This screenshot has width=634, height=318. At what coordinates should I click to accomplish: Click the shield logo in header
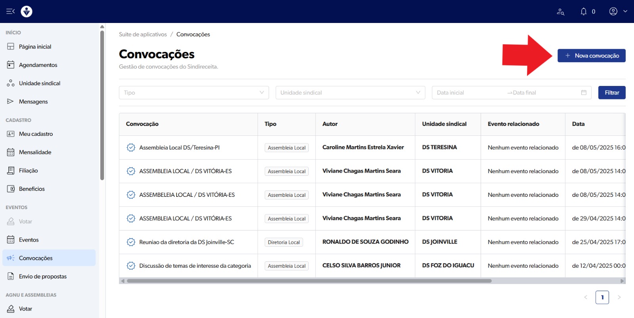pyautogui.click(x=27, y=11)
